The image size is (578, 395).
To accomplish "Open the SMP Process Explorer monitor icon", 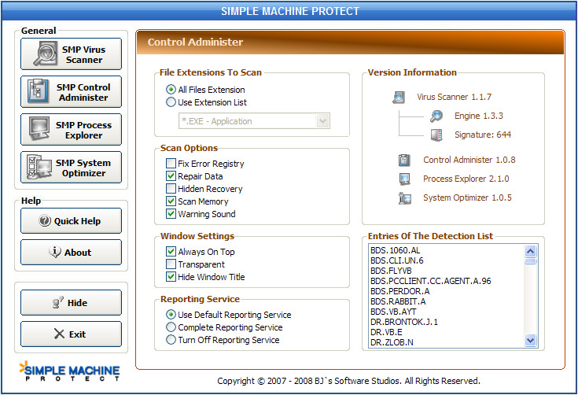I will tap(39, 129).
